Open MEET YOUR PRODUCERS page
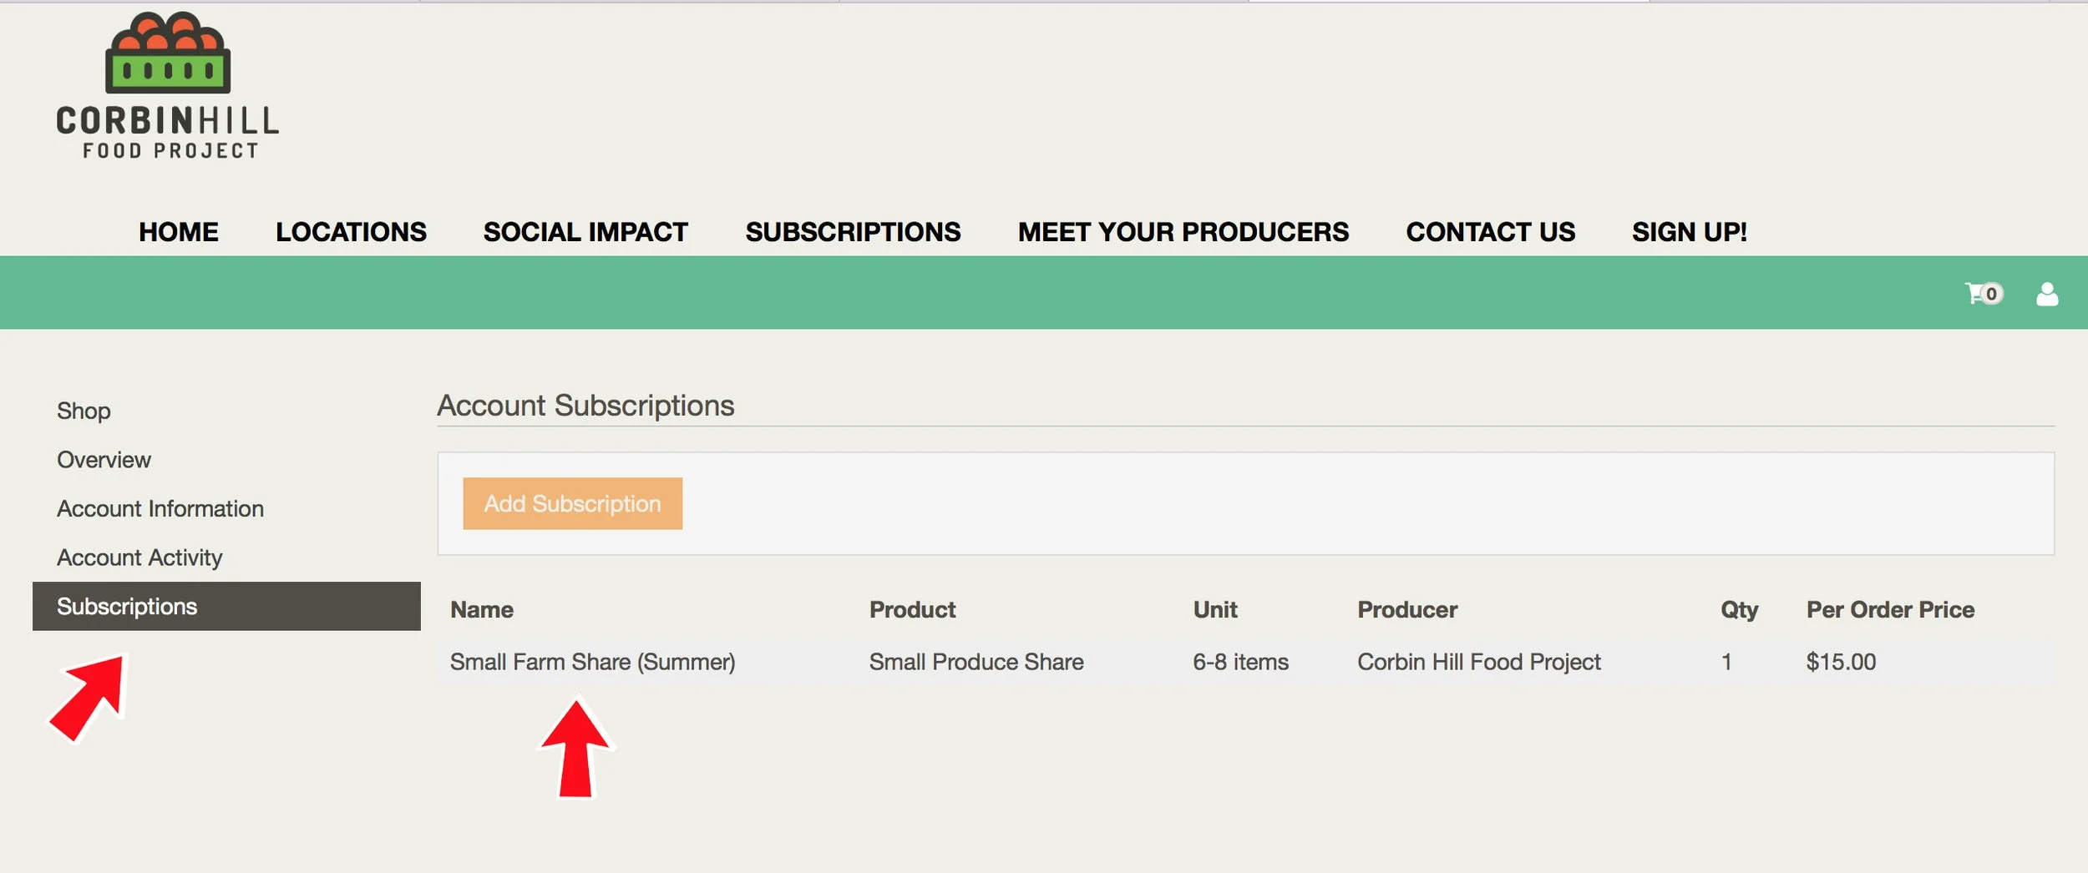This screenshot has width=2088, height=873. pos(1183,231)
